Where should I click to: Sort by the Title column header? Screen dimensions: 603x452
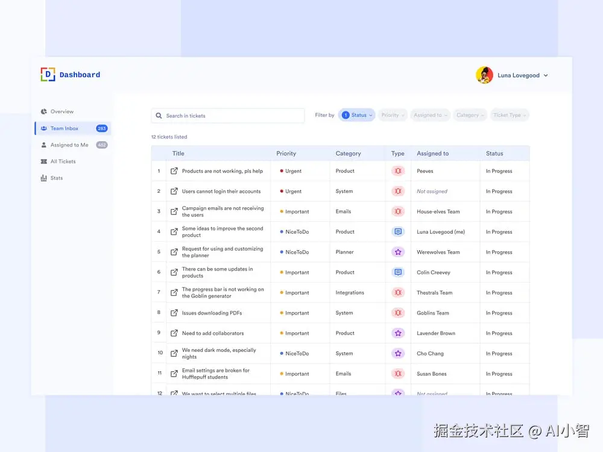[x=178, y=153]
